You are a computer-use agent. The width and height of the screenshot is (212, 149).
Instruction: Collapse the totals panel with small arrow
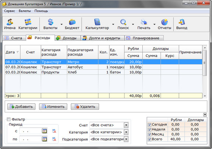click(x=205, y=115)
